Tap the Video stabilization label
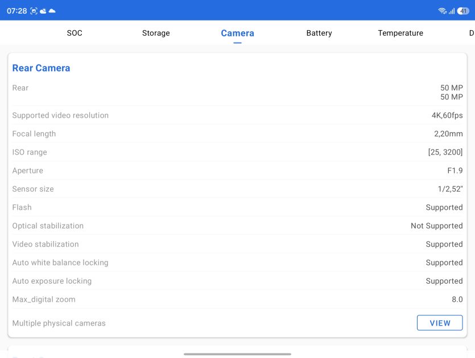Image resolution: width=475 pixels, height=358 pixels. [46, 244]
